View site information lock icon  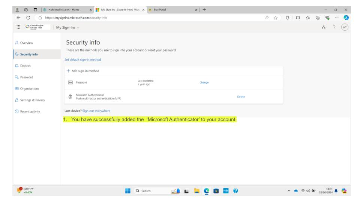pos(40,18)
